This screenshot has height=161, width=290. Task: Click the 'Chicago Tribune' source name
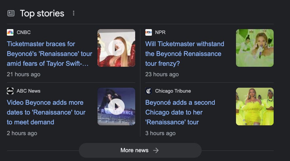[x=173, y=91]
